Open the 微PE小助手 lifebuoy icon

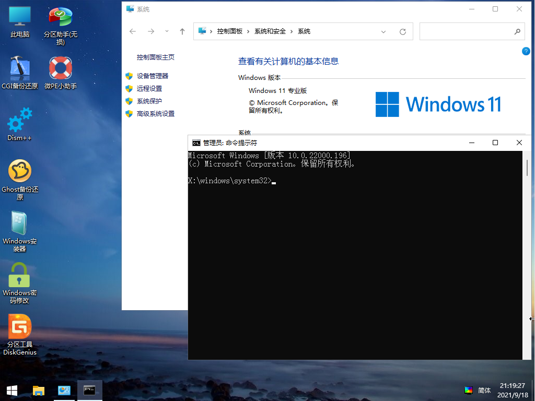pyautogui.click(x=61, y=73)
